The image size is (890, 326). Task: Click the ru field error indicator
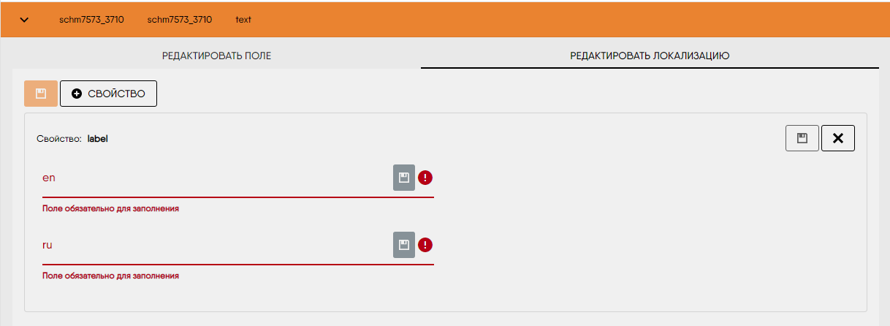pyautogui.click(x=425, y=245)
